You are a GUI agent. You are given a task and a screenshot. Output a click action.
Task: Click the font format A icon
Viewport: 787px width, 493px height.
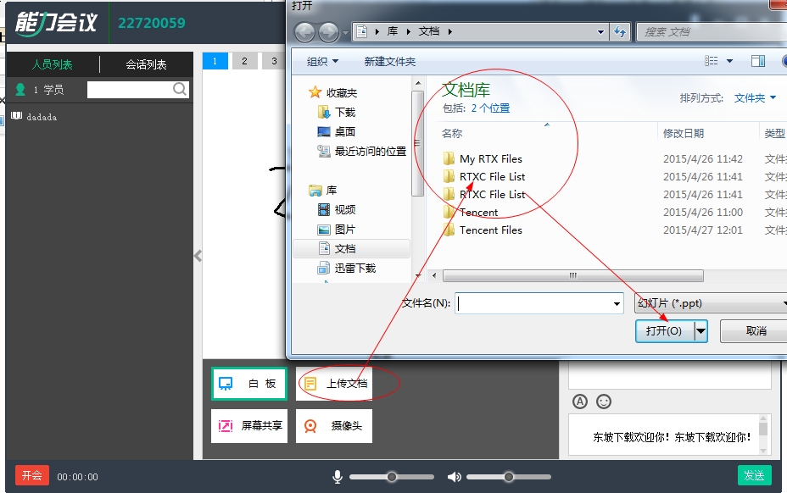[x=580, y=402]
